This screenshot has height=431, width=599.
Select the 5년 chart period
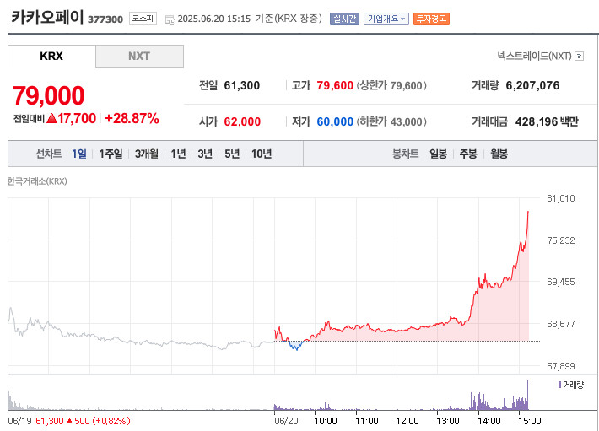[x=232, y=154]
